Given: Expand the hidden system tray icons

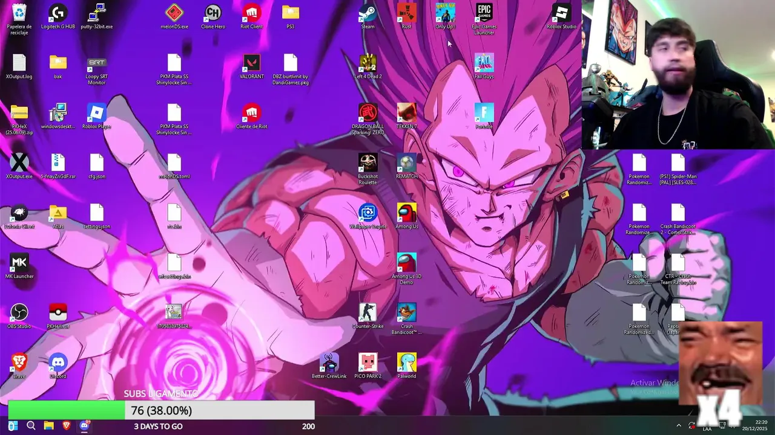Looking at the screenshot, I should pyautogui.click(x=678, y=426).
